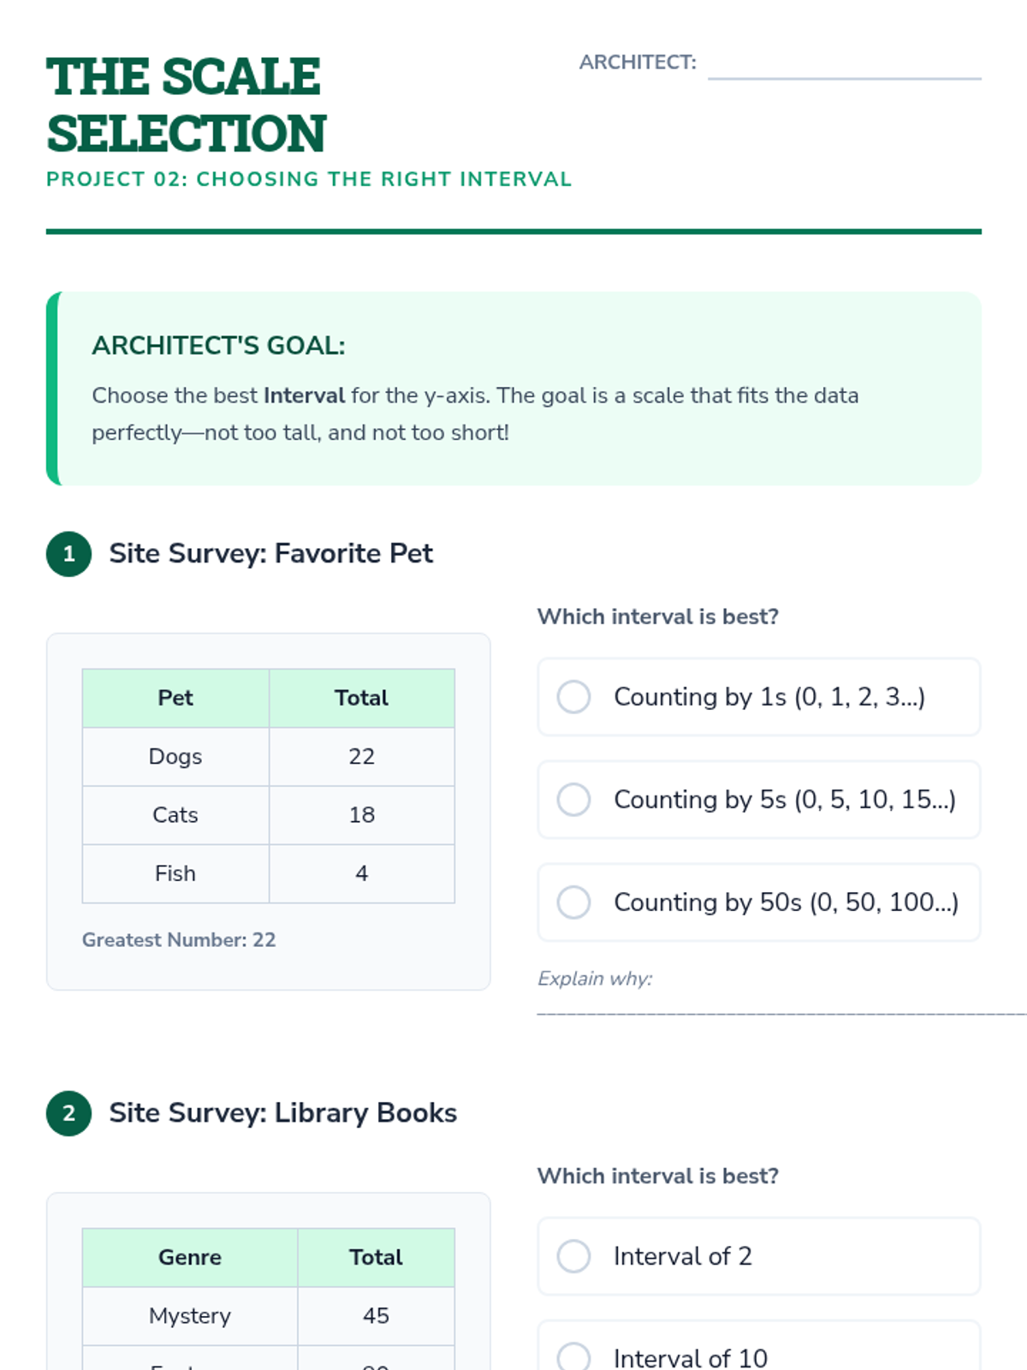Click the Pet column header
This screenshot has height=1370, width=1027.
(x=175, y=698)
